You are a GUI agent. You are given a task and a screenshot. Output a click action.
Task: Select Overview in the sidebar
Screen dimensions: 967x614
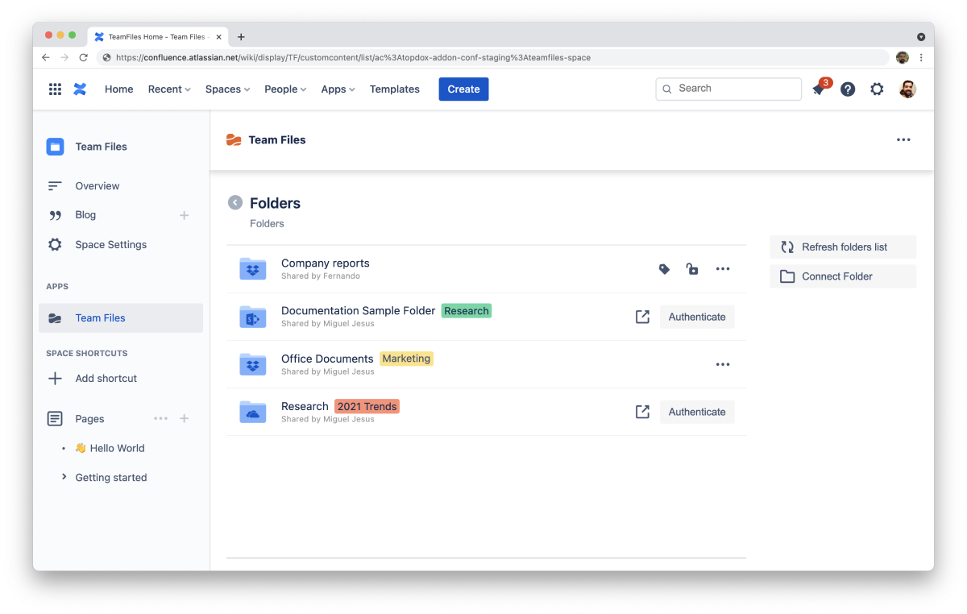click(97, 186)
